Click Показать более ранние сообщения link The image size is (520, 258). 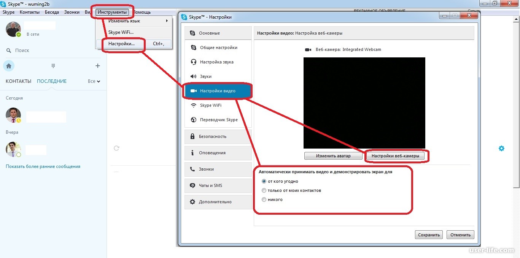coord(43,166)
